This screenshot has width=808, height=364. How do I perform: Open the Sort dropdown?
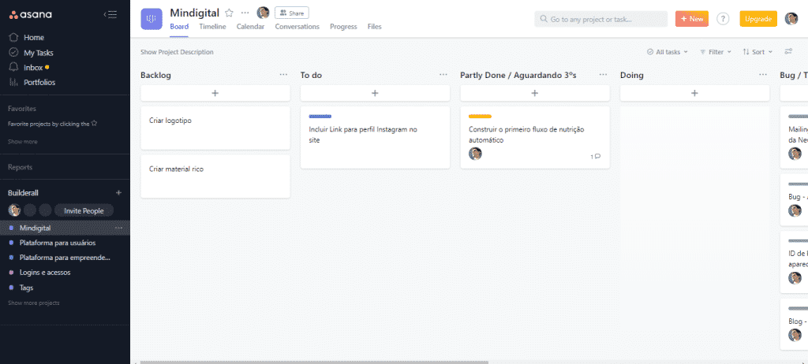pos(757,52)
